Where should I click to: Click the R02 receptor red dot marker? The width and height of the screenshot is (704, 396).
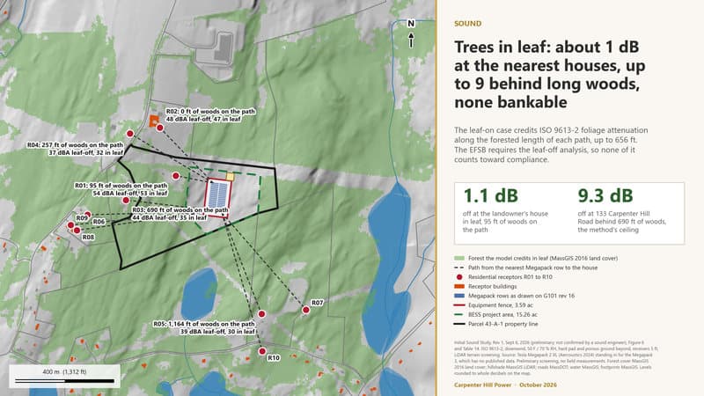tap(160, 128)
